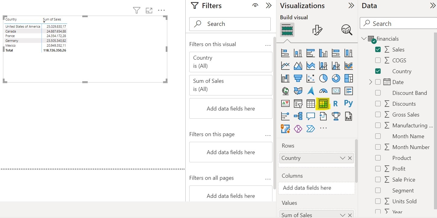The image size is (437, 218).
Task: Select the pie chart visualization
Action: [x=323, y=78]
